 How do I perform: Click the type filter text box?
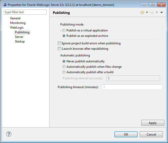coord(25,12)
